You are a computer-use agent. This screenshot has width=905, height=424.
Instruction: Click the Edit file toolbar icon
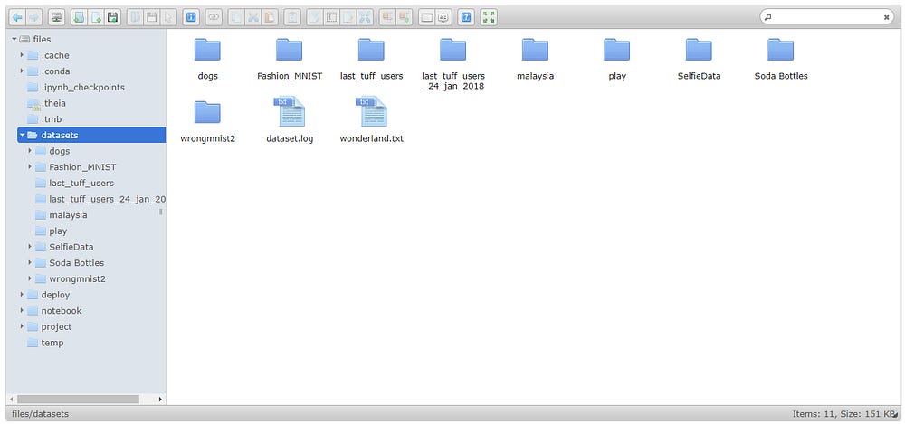[x=348, y=17]
